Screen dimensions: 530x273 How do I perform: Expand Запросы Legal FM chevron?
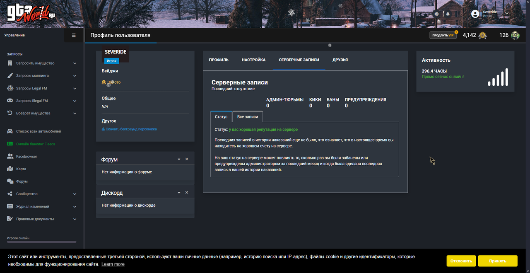[x=75, y=88]
